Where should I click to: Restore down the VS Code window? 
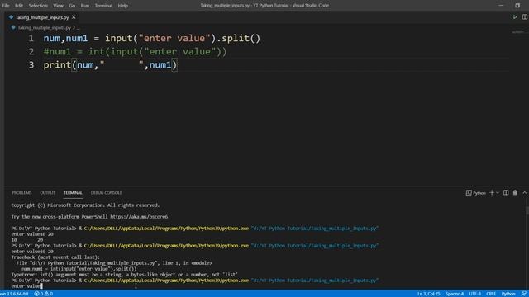coord(517,6)
